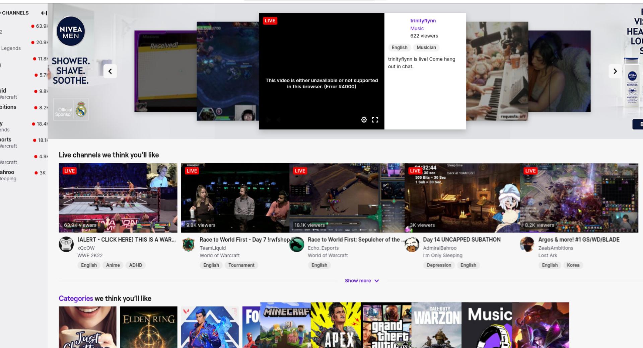Collapse the followed channels sidebar arrow
The height and width of the screenshot is (348, 643).
click(x=44, y=13)
